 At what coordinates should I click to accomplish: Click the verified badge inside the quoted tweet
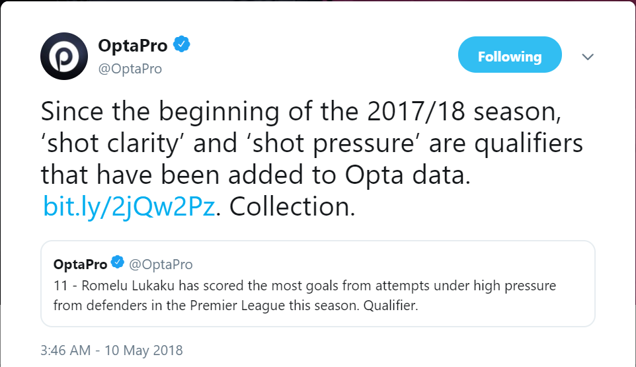point(118,263)
